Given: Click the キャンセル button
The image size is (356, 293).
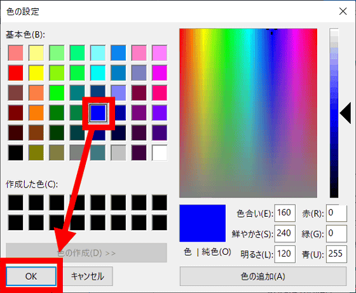Looking at the screenshot, I should point(88,276).
